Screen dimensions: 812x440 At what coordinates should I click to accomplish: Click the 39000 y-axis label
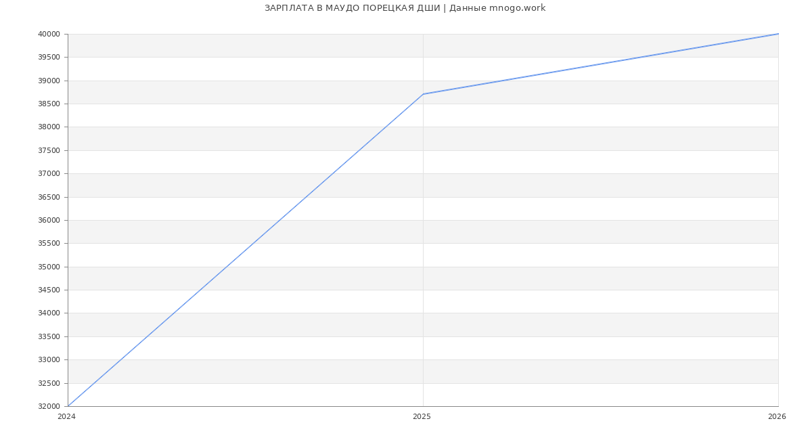49,81
